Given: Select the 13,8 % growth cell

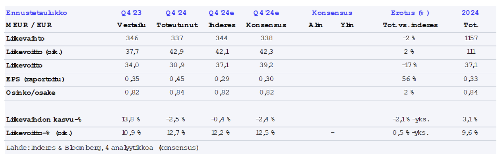Looking at the screenshot, I should click(132, 119).
